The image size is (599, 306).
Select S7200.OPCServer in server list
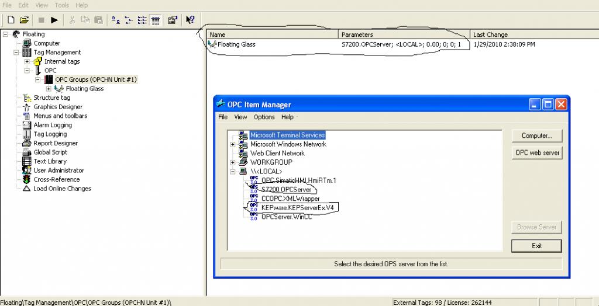click(286, 190)
